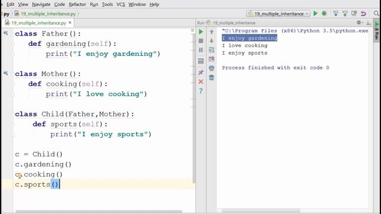Click the 'c.gardening()' line
The width and height of the screenshot is (381, 214).
tap(43, 165)
